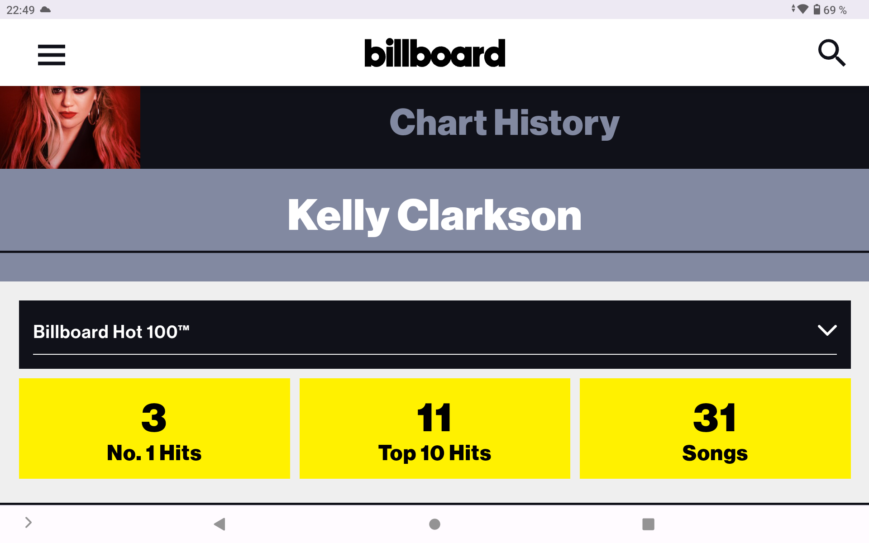Image resolution: width=869 pixels, height=543 pixels.
Task: Tap the chevron on chart selector
Action: (827, 330)
